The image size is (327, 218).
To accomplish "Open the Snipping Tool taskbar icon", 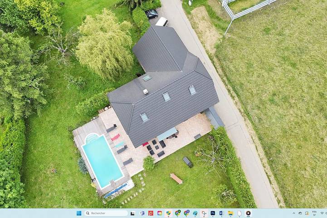I will tap(204, 213).
